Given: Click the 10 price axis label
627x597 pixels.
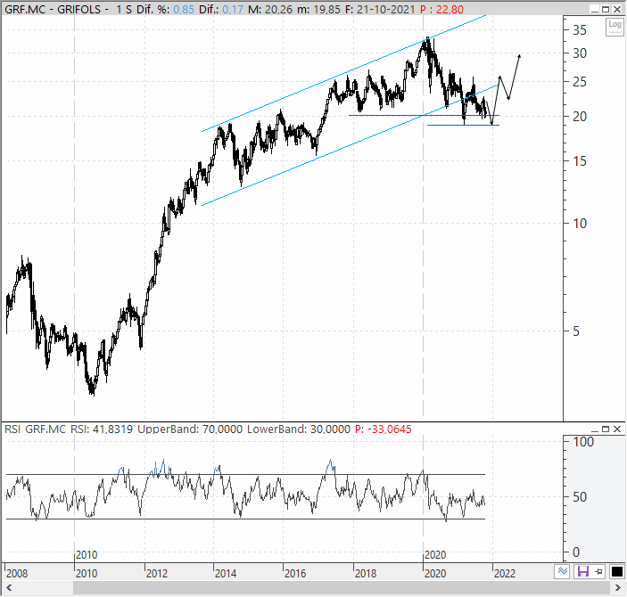Looking at the screenshot, I should click(580, 224).
